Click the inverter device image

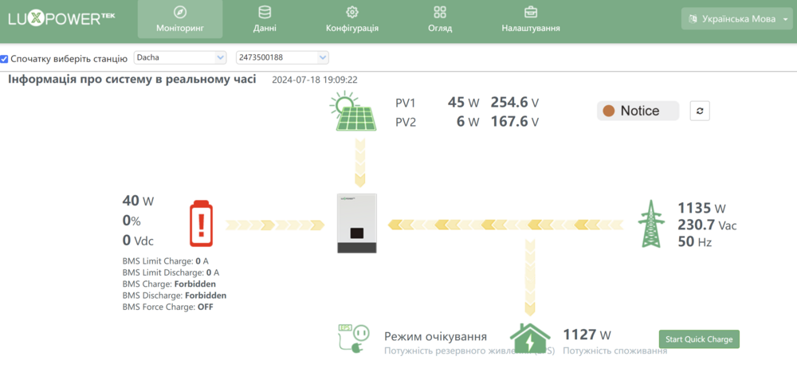(357, 223)
